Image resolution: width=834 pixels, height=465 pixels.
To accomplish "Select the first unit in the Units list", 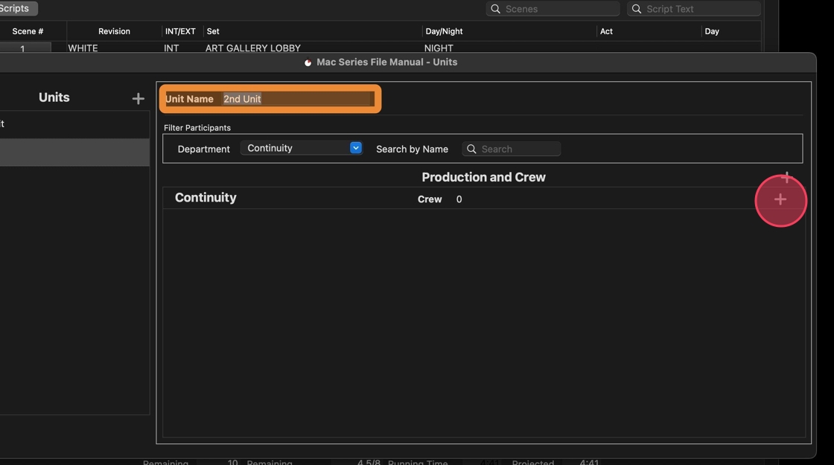I will tap(74, 124).
